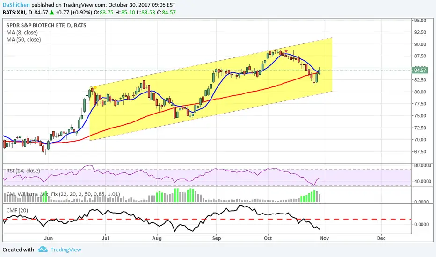436x257 pixels.
Task: Click the Jun label on time axis
Action: [x=48, y=238]
